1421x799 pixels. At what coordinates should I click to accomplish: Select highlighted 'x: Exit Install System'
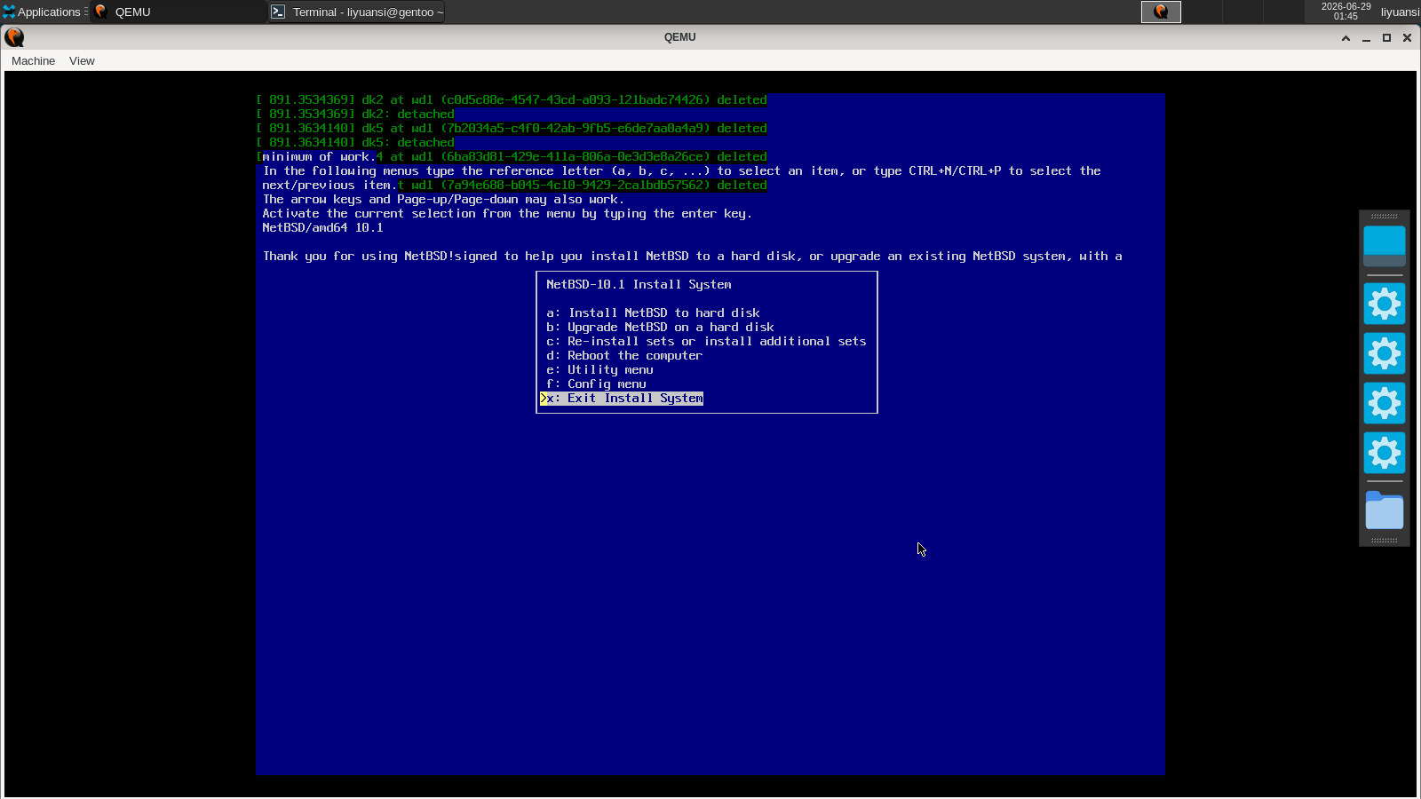(x=622, y=399)
